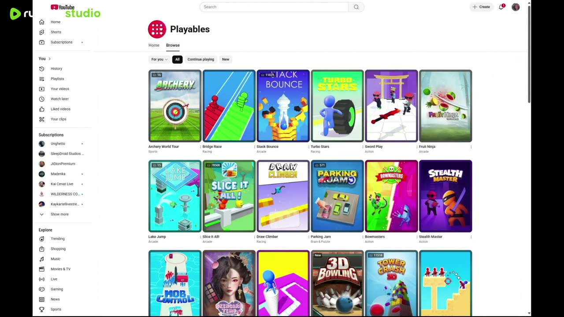Open the Your videos icon
564x317 pixels.
pos(41,89)
